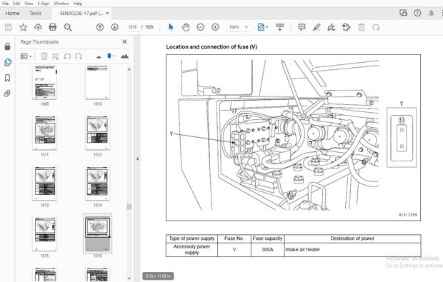Image resolution: width=443 pixels, height=282 pixels.
Task: Click the print pages icon in thumbnails panel
Action: point(56,56)
